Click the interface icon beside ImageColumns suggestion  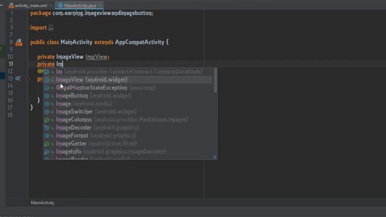tap(47, 120)
